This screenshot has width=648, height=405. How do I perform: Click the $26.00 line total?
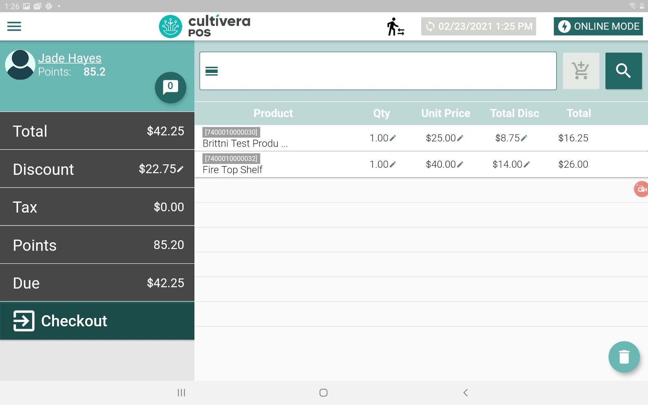(x=573, y=164)
